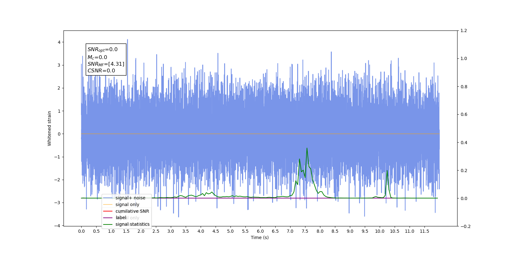Image resolution: width=508 pixels, height=254 pixels.
Task: Click the 'signal+ noise' legend entry
Action: [130, 198]
